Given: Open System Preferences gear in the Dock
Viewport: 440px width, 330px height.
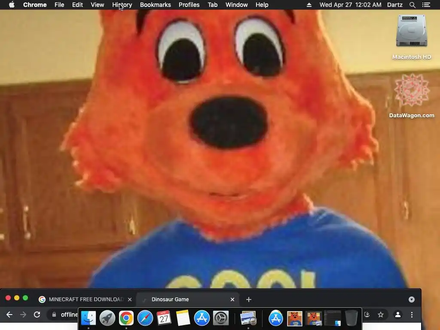Looking at the screenshot, I should click(220, 318).
